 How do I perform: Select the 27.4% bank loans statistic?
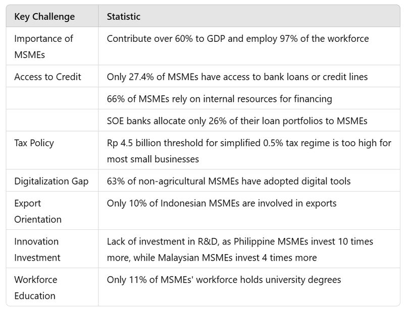[x=237, y=77]
